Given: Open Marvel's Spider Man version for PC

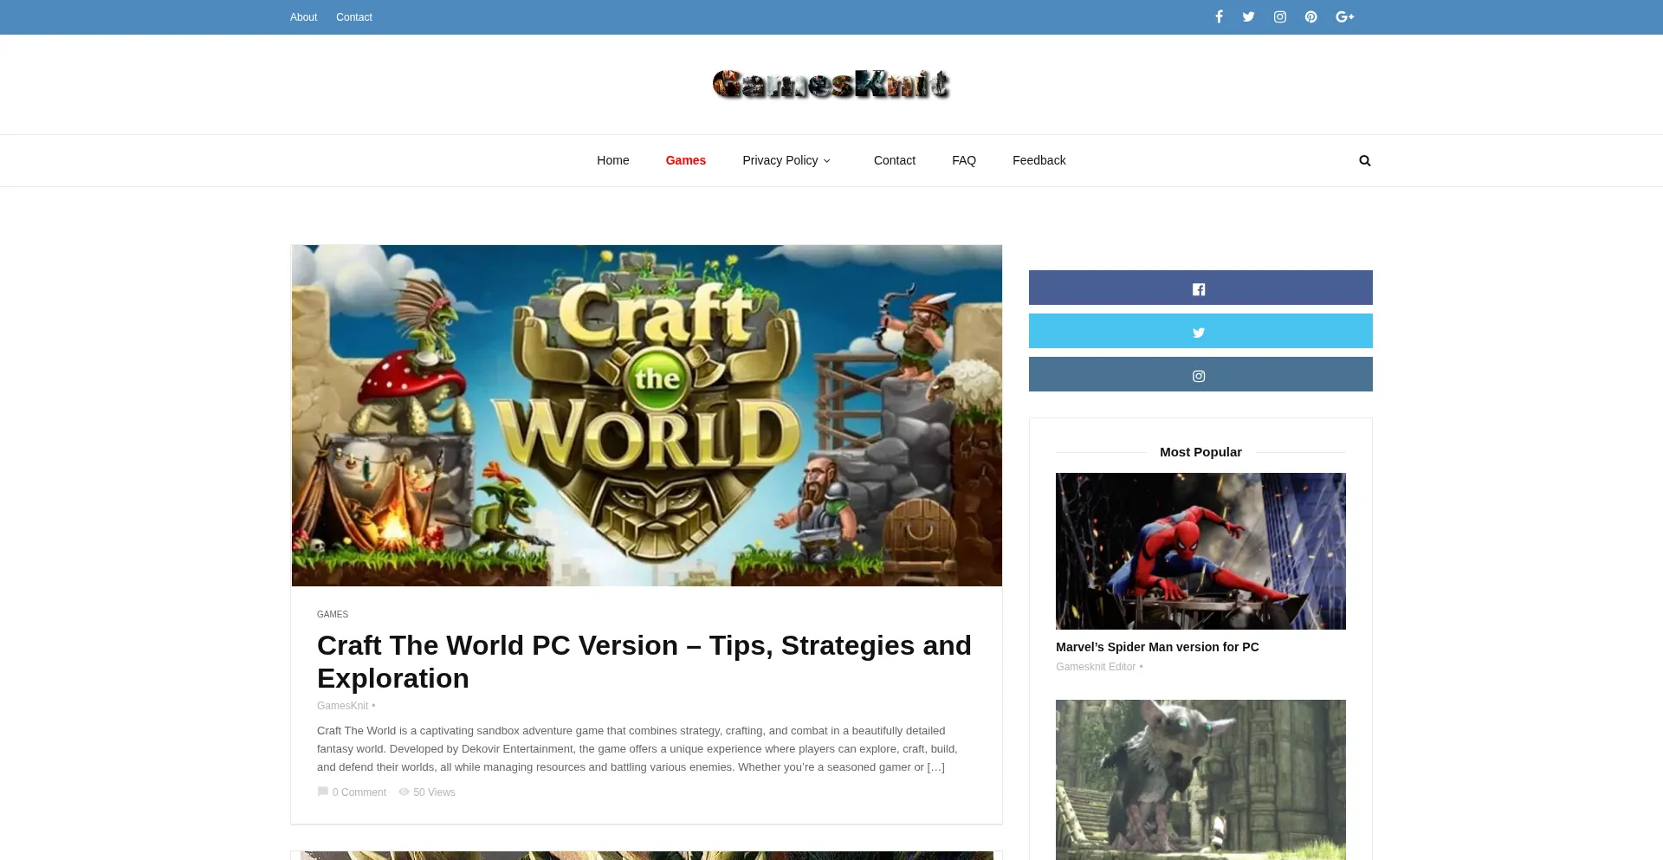Looking at the screenshot, I should (x=1157, y=647).
